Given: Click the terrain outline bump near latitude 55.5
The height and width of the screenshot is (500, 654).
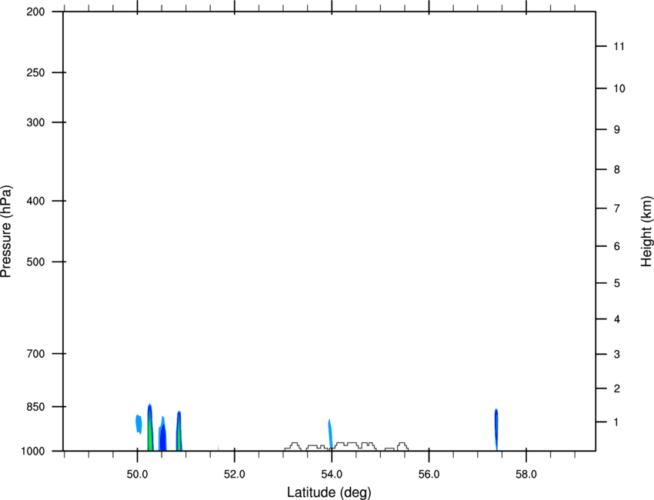Looking at the screenshot, I should point(402,447).
